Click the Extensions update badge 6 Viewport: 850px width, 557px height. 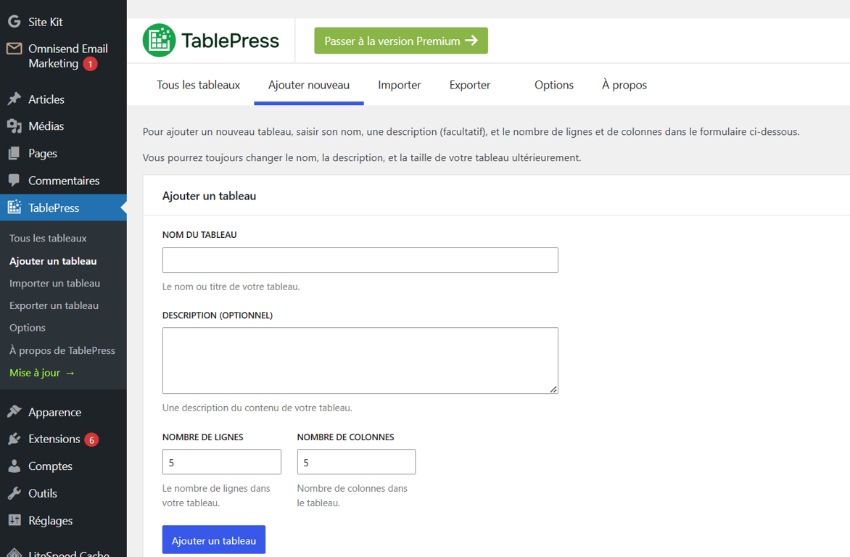[91, 440]
